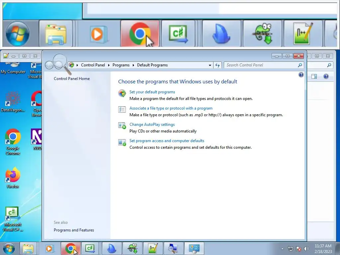Open network status tray icon
Screen dimensions: 340x255
tap(290, 249)
